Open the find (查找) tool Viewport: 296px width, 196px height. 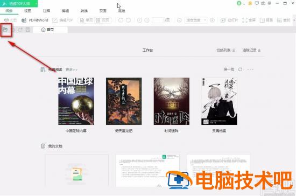point(284,20)
